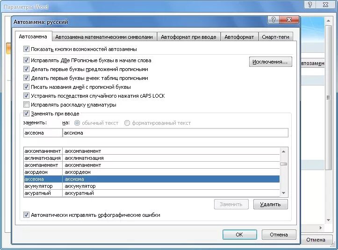This screenshot has width=338, height=250.
Task: Toggle Писать названия дней с прописной буквы
Action: [26, 87]
